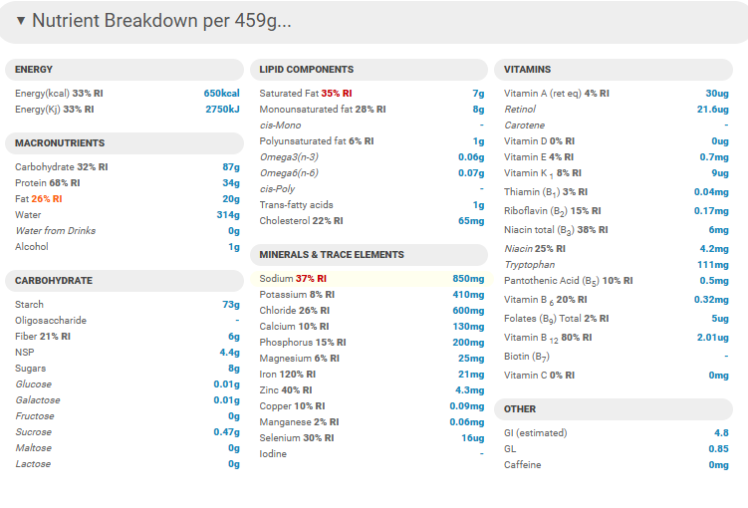Click the Nutrient Breakdown per 459g heading
The width and height of the screenshot is (748, 508).
coord(161,21)
